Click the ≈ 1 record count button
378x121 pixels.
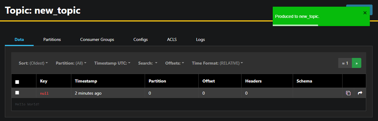[x=345, y=63]
